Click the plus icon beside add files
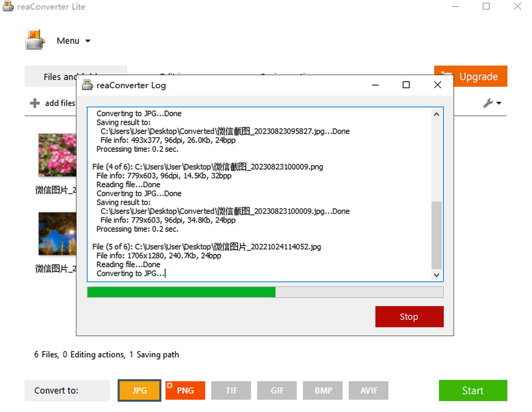Image resolution: width=532 pixels, height=412 pixels. [x=35, y=103]
